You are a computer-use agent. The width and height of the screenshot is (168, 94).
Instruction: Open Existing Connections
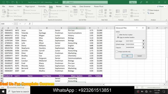coord(31,13)
